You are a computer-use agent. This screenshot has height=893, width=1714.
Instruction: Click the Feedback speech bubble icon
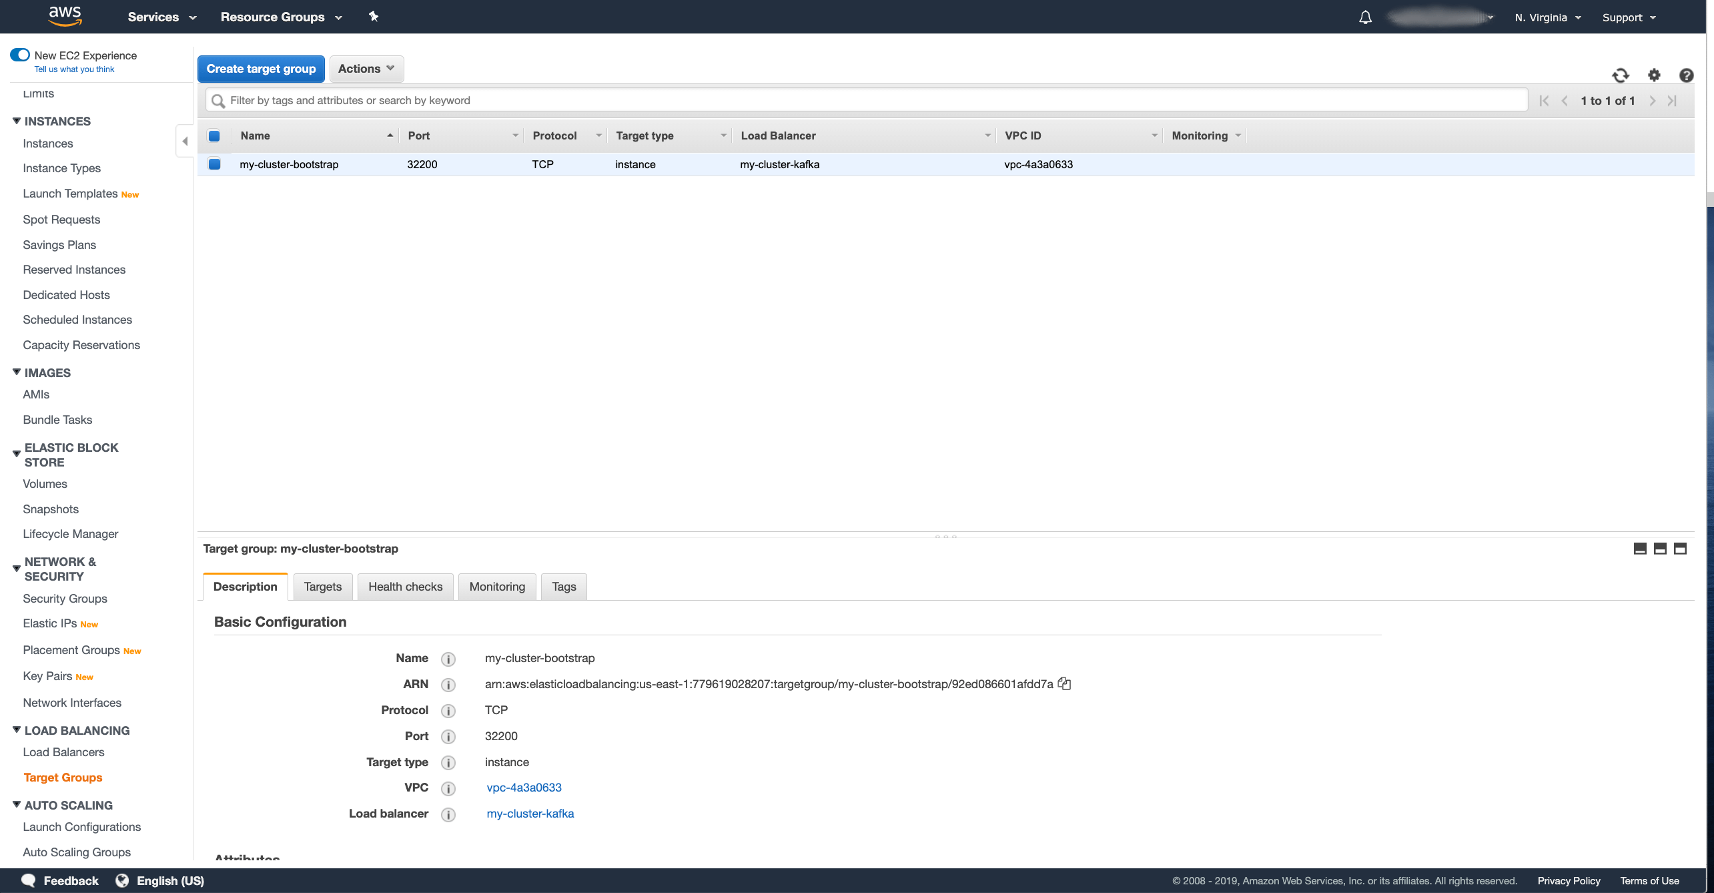click(28, 880)
